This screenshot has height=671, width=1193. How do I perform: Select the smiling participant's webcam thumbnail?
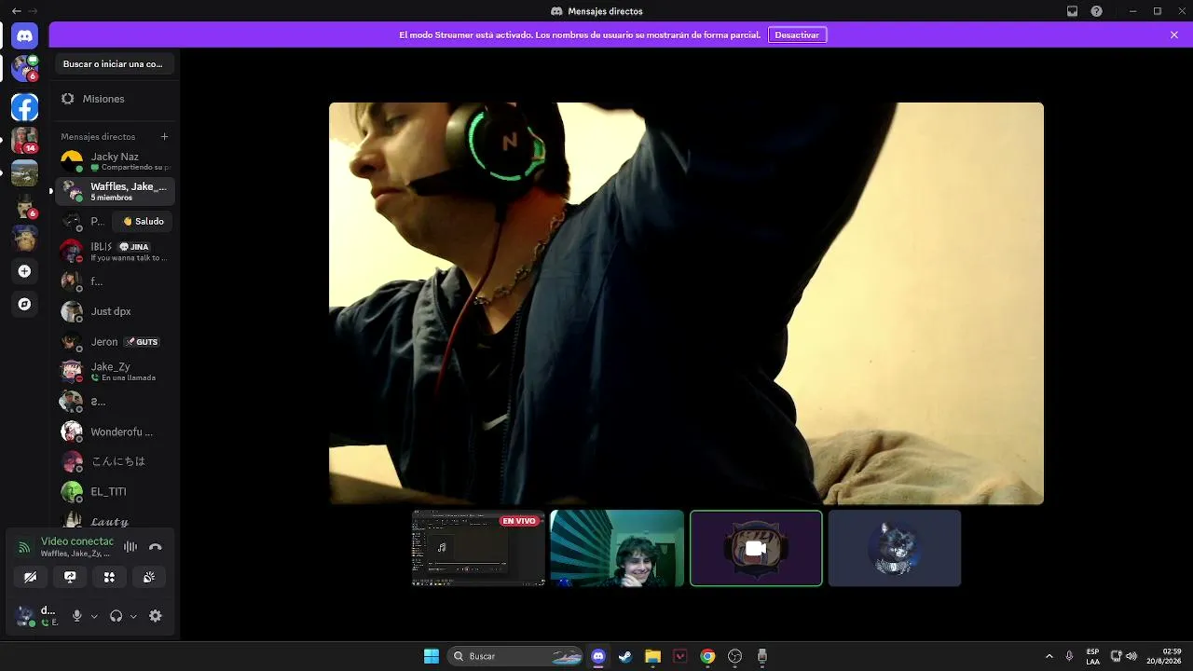(617, 548)
